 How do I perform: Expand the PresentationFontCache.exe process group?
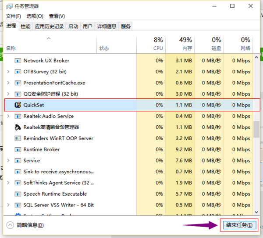(x=8, y=83)
